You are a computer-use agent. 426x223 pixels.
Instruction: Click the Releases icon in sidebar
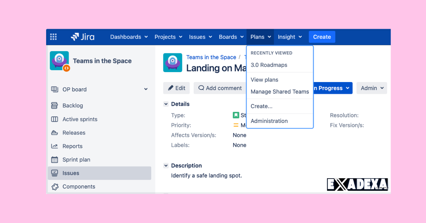tap(55, 132)
